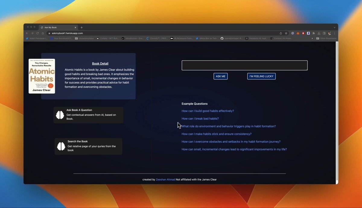This screenshot has width=362, height=208.
Task: Bookmark this page with the star icon
Action: 286,33
